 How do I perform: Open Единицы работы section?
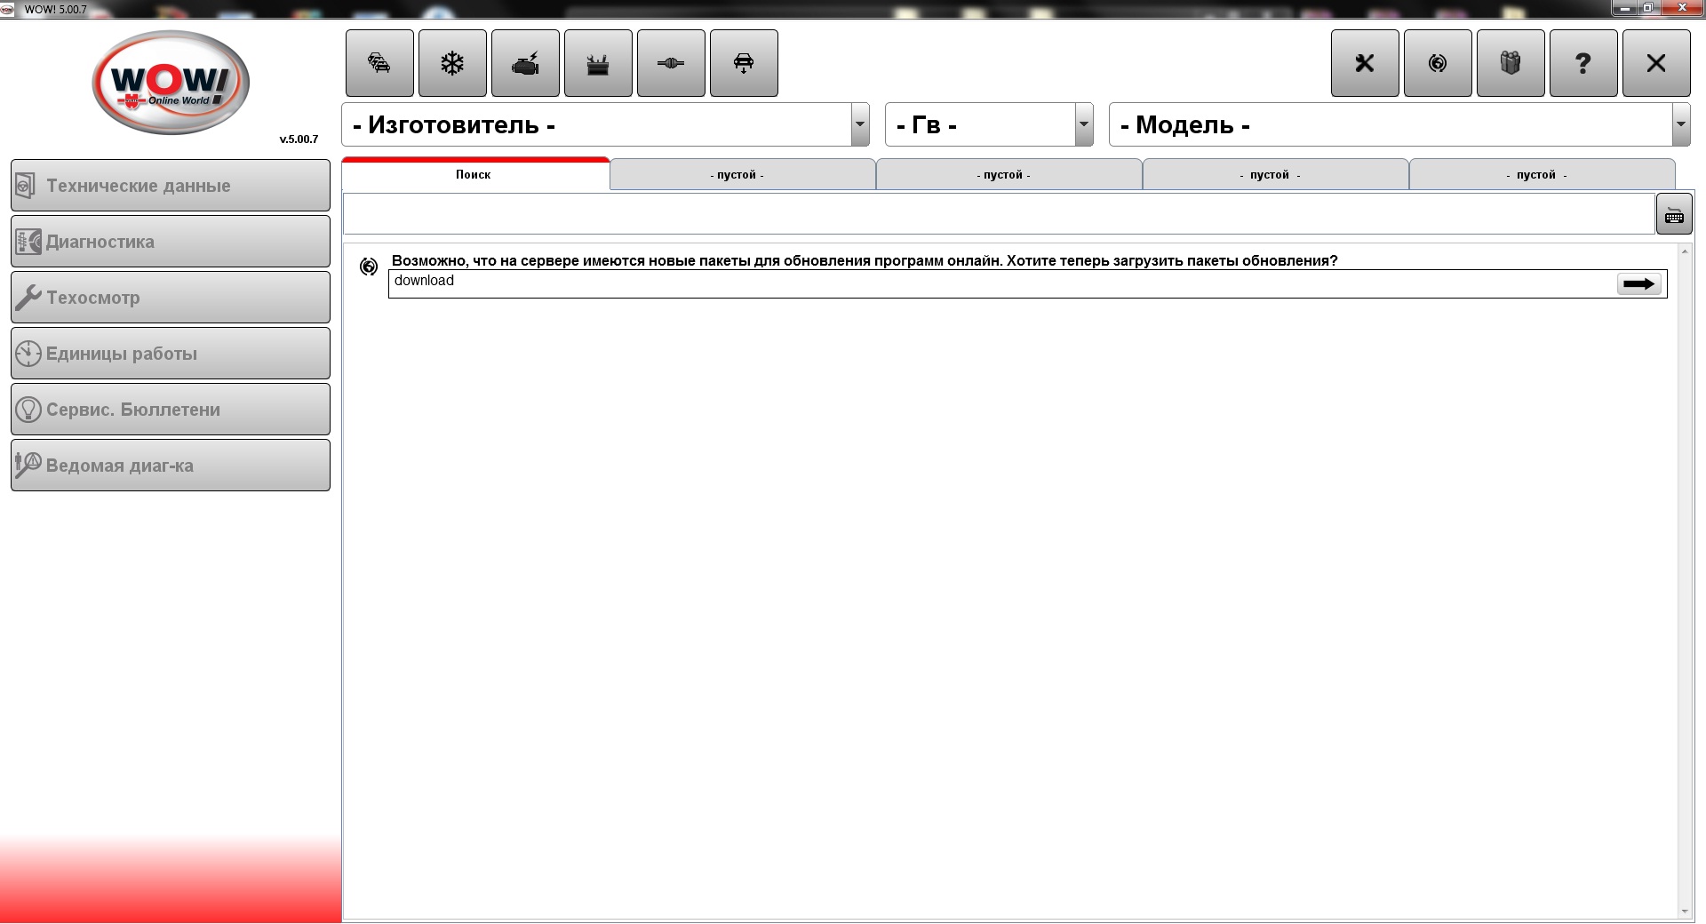tap(171, 354)
